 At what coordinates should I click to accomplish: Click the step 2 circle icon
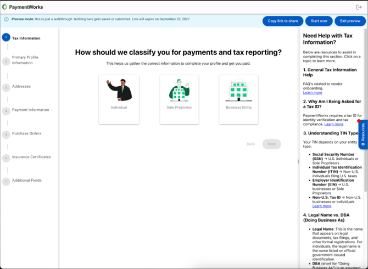[6, 61]
